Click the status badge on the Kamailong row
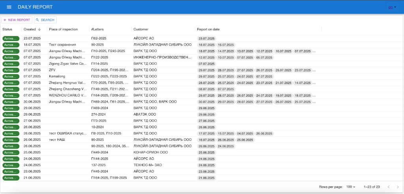This screenshot has width=404, height=194. click(x=11, y=76)
